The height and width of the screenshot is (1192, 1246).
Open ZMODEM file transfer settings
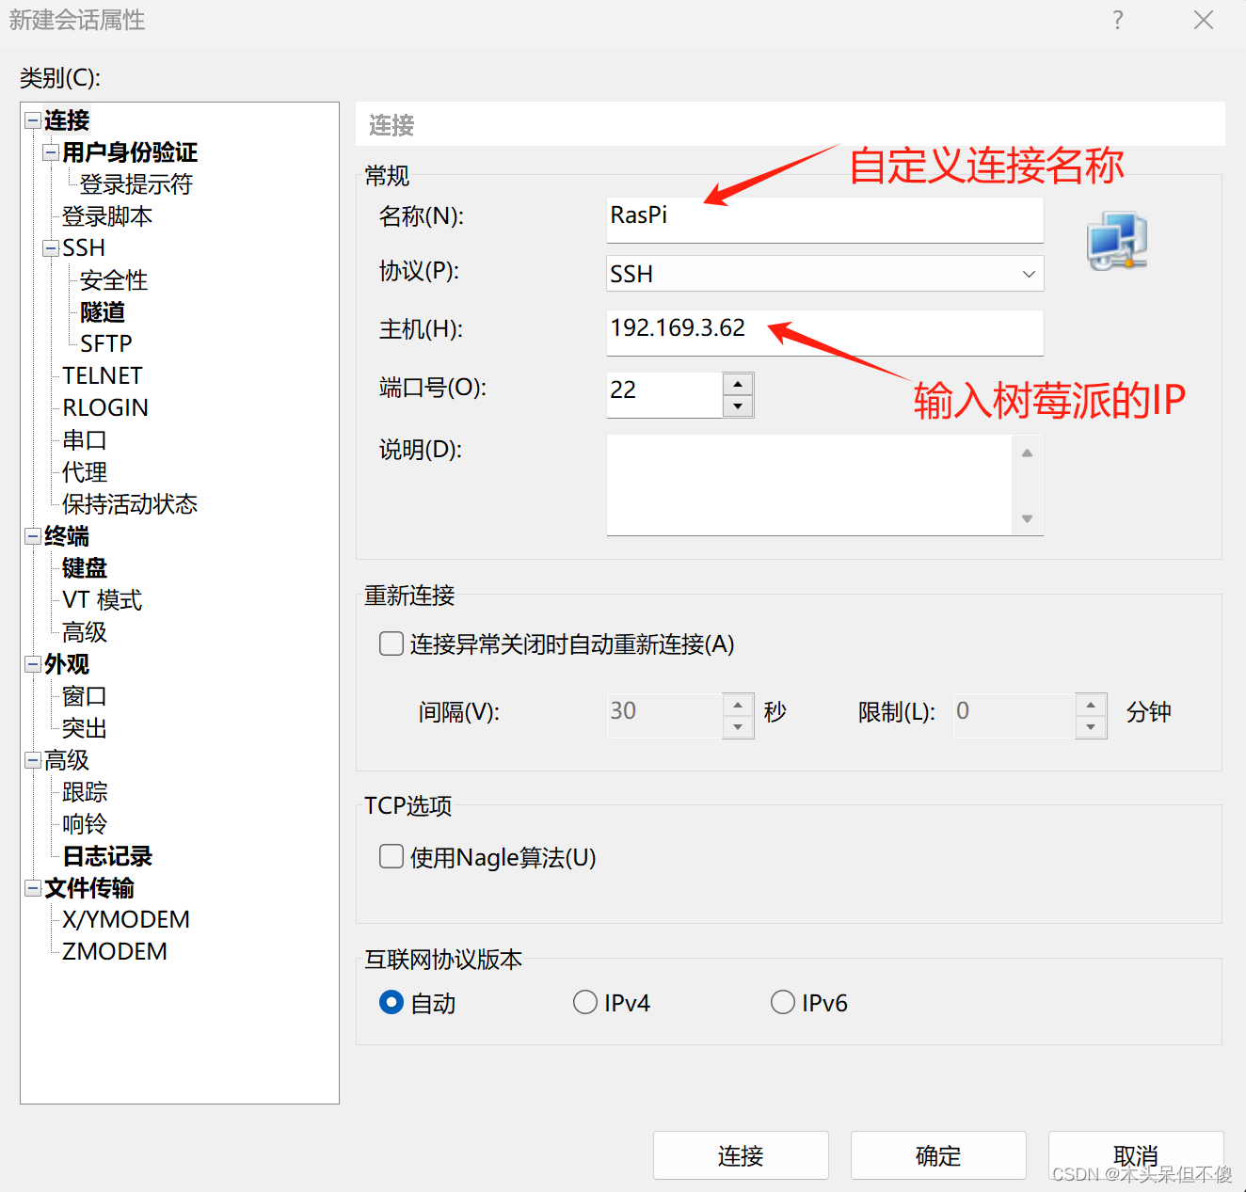point(113,951)
